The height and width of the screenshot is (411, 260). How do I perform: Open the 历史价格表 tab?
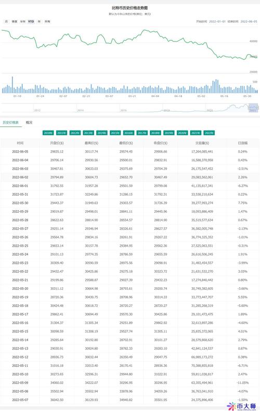tap(11, 122)
